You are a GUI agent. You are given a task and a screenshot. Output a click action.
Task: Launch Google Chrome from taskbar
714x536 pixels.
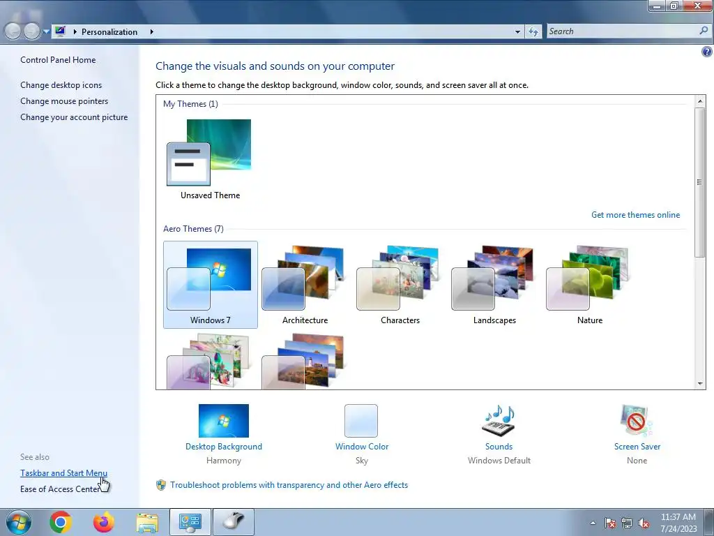point(61,522)
